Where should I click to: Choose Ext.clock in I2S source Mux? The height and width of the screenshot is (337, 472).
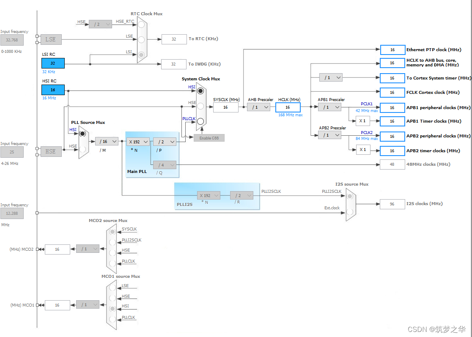coord(350,211)
